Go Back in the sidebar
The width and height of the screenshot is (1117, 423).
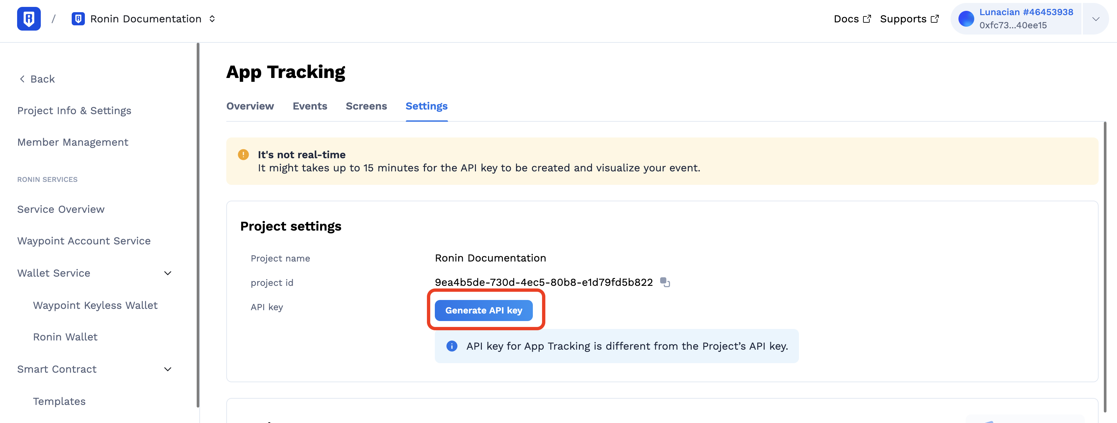pyautogui.click(x=37, y=79)
